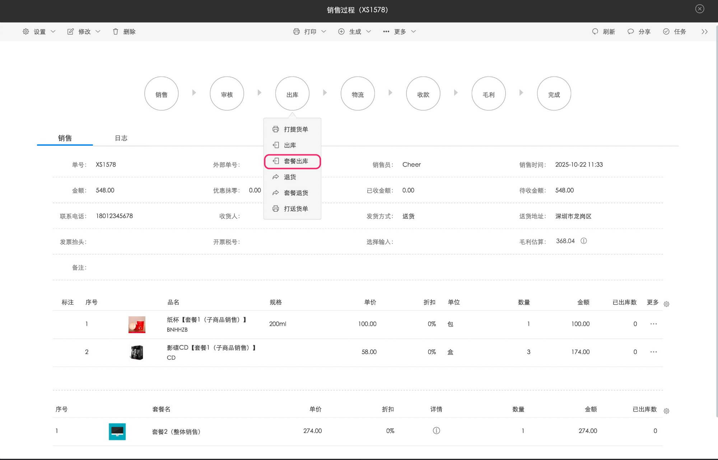718x460 pixels.
Task: Open the share 分享 speech bubble icon
Action: (630, 32)
